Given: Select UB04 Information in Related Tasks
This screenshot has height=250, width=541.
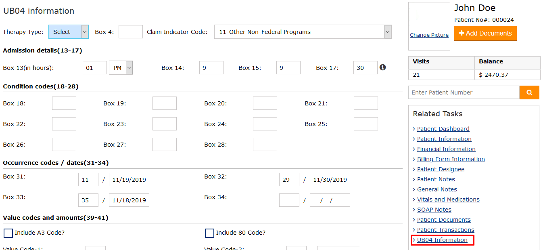Looking at the screenshot, I should pyautogui.click(x=442, y=240).
